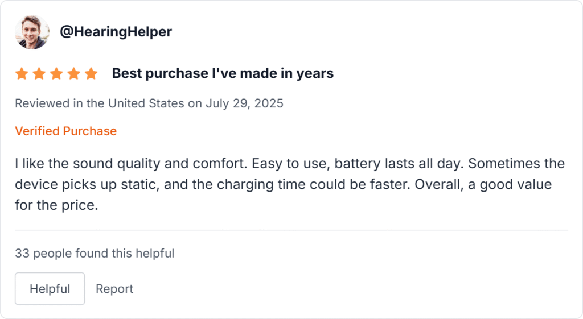Click the orange Verified Purchase label
The width and height of the screenshot is (583, 319).
point(65,131)
